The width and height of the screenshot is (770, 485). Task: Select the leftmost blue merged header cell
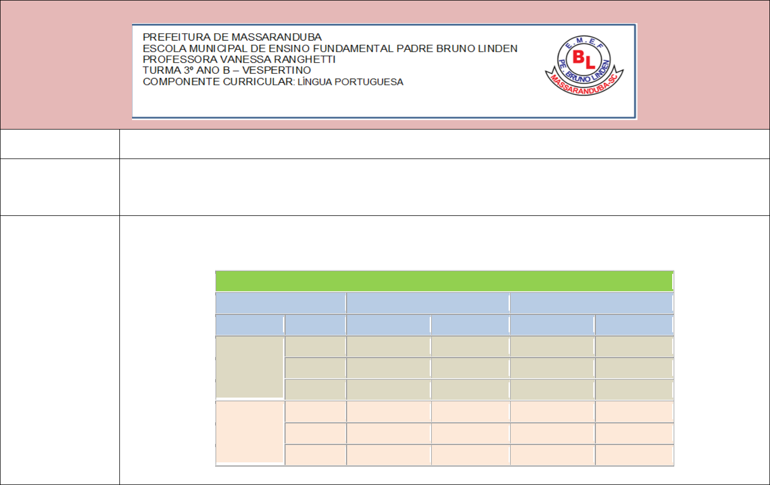coord(280,303)
